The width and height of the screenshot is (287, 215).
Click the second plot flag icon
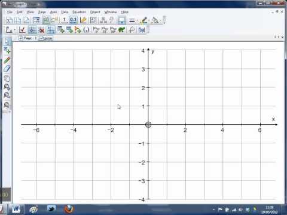tap(105, 30)
